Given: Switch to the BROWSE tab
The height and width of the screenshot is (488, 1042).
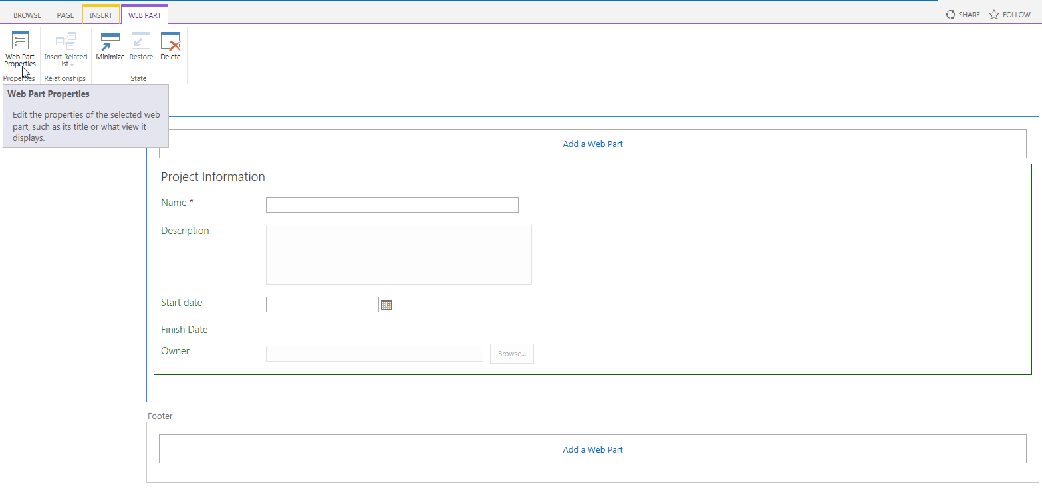Looking at the screenshot, I should pos(27,14).
